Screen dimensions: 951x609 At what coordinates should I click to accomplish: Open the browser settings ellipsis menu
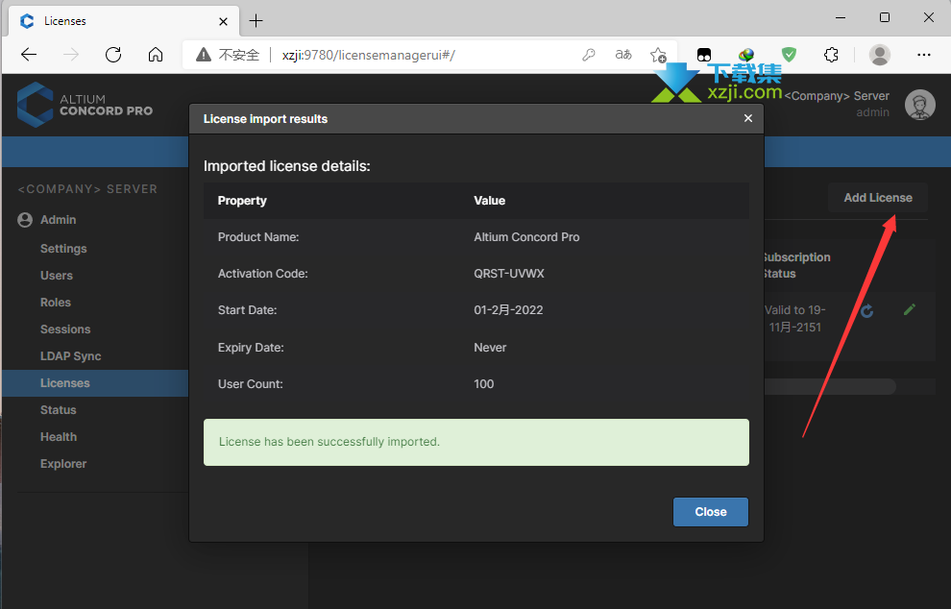tap(924, 55)
